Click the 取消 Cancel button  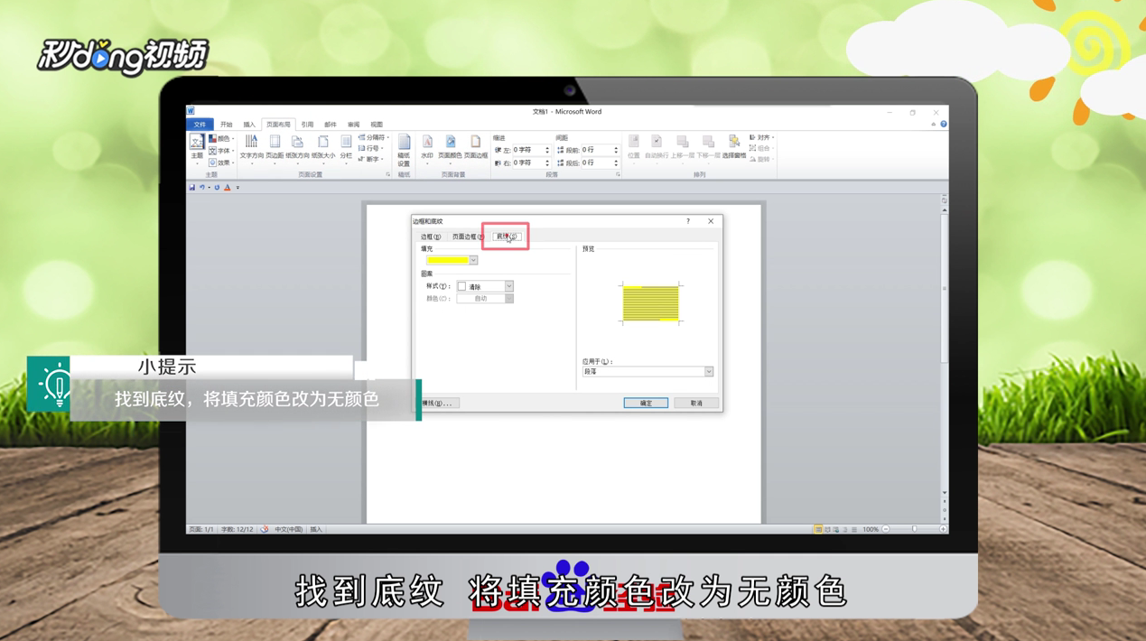696,403
